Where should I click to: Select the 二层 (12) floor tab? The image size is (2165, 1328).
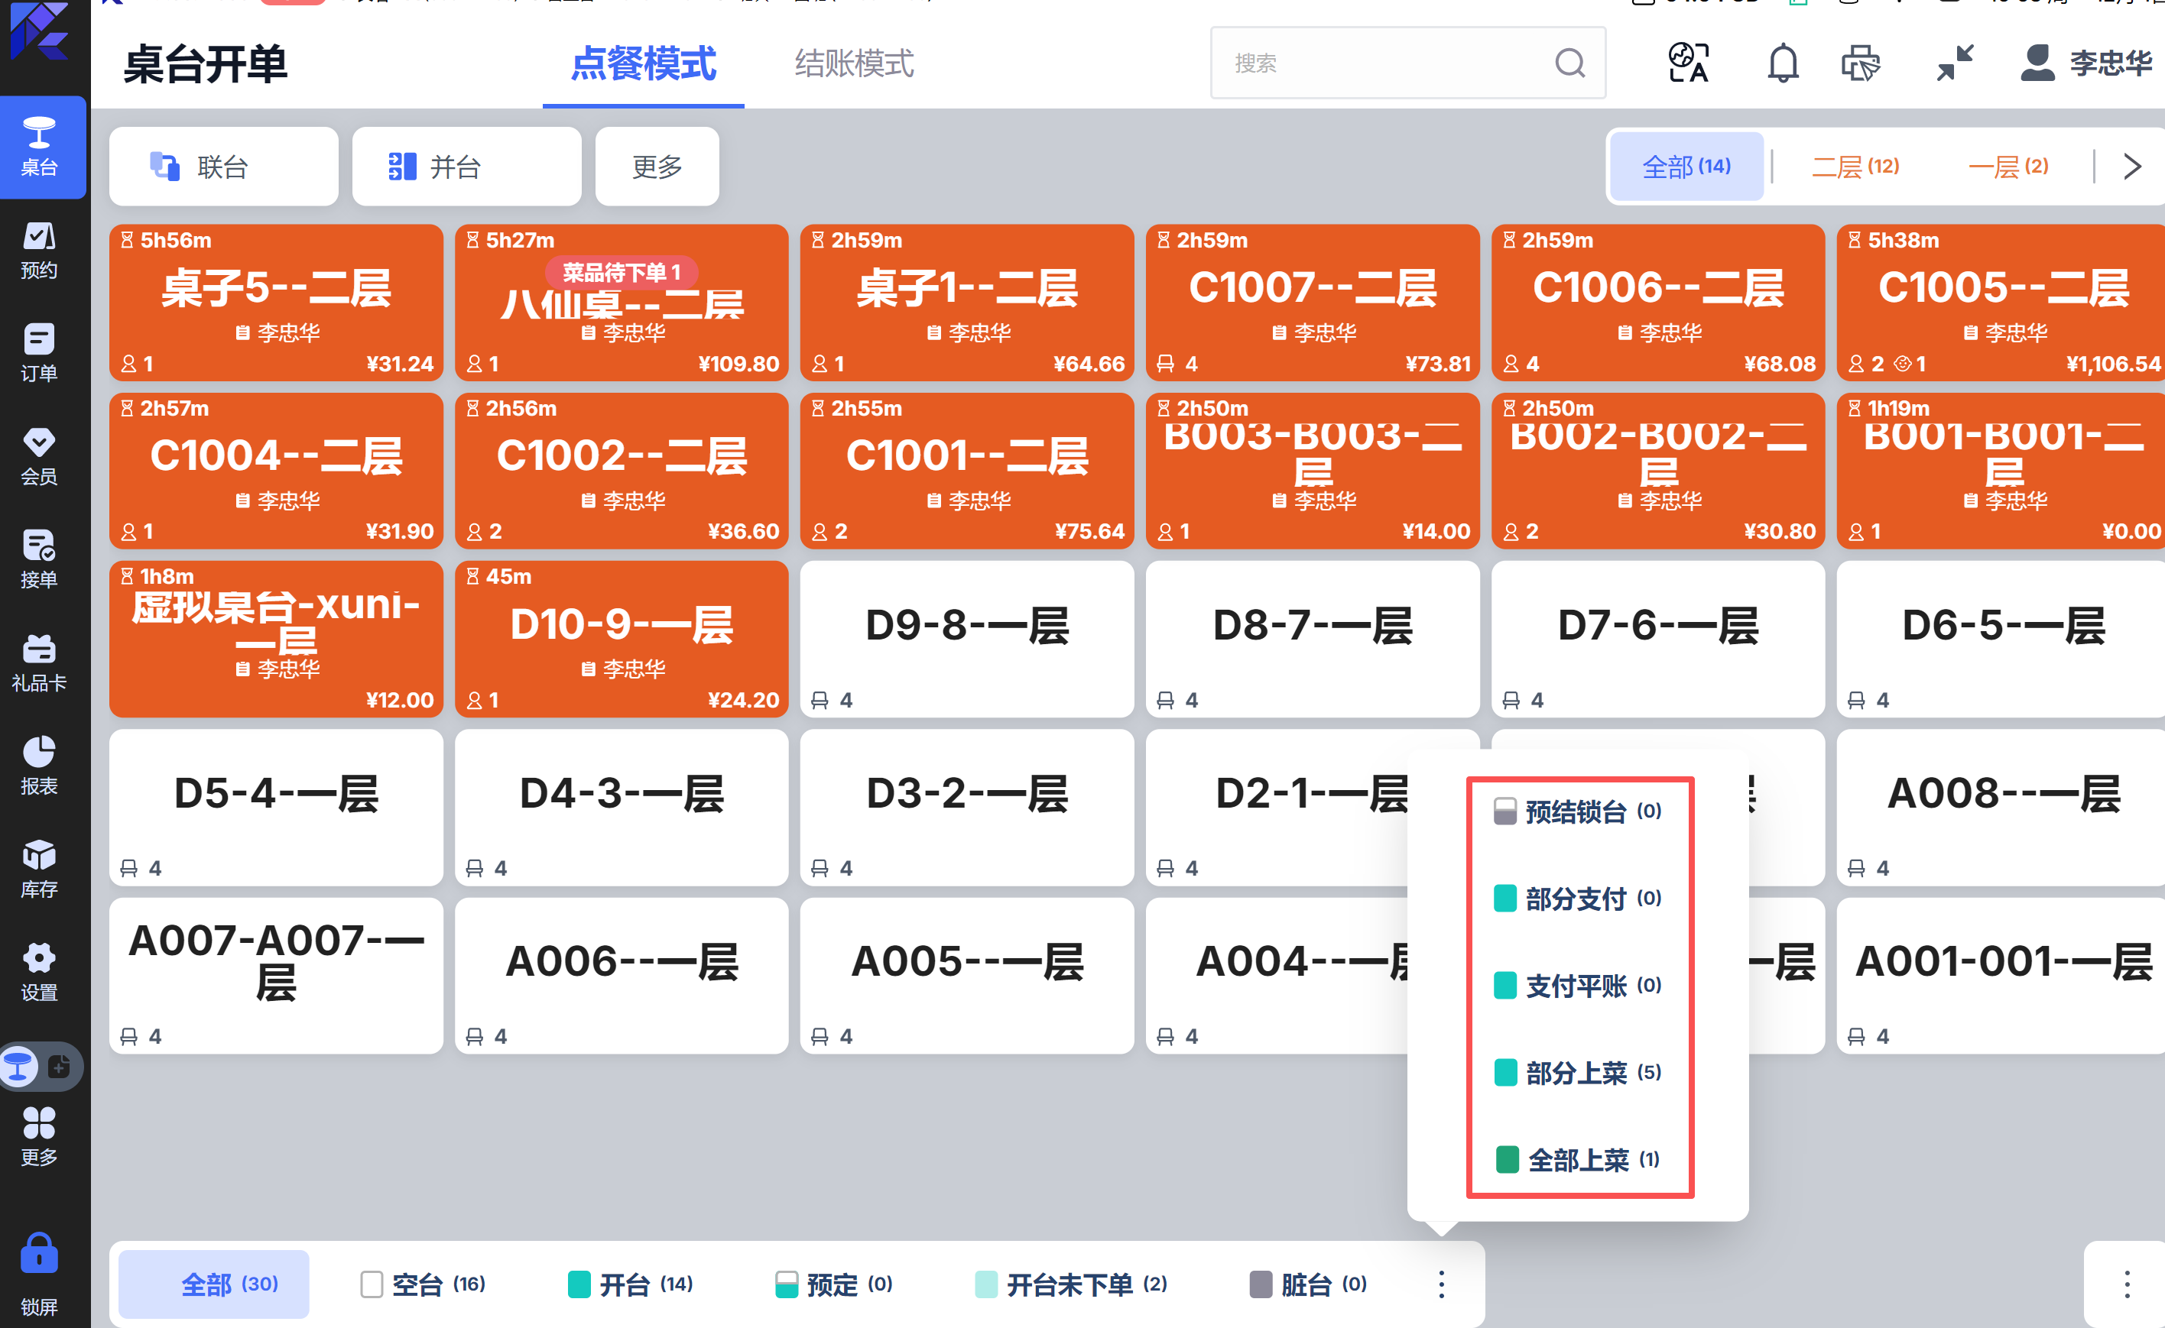[x=1855, y=166]
